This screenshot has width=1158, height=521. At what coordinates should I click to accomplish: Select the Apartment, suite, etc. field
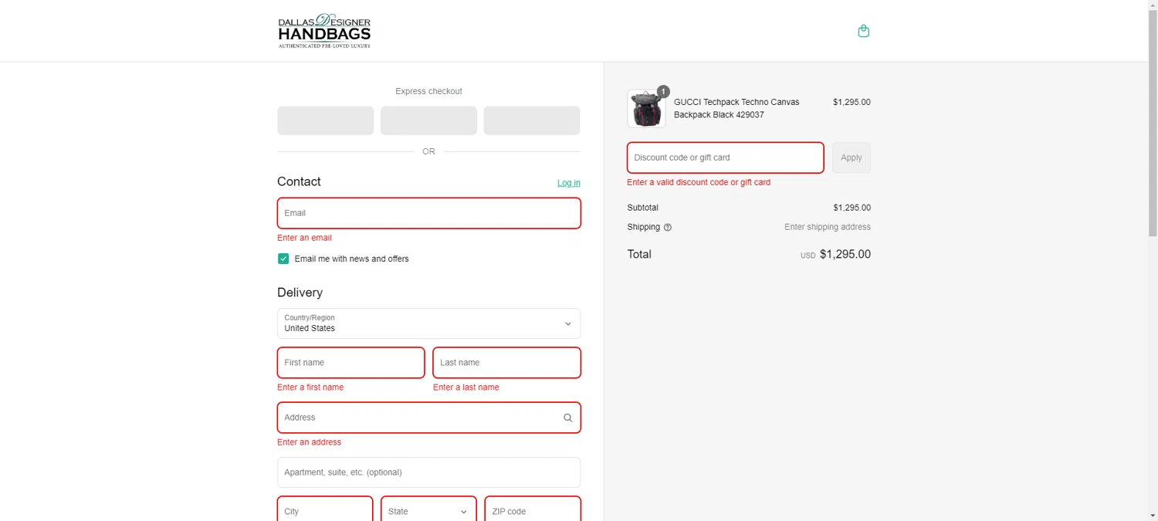pos(428,472)
